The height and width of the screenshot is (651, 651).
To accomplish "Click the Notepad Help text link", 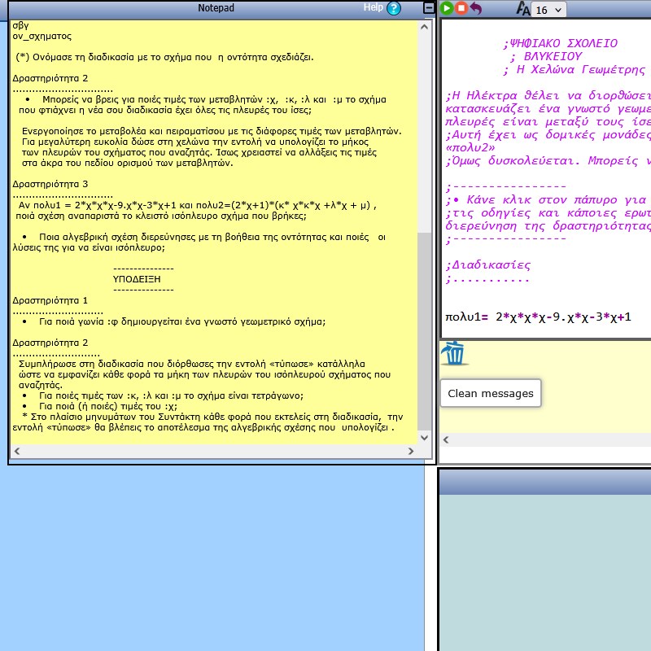I will click(373, 7).
